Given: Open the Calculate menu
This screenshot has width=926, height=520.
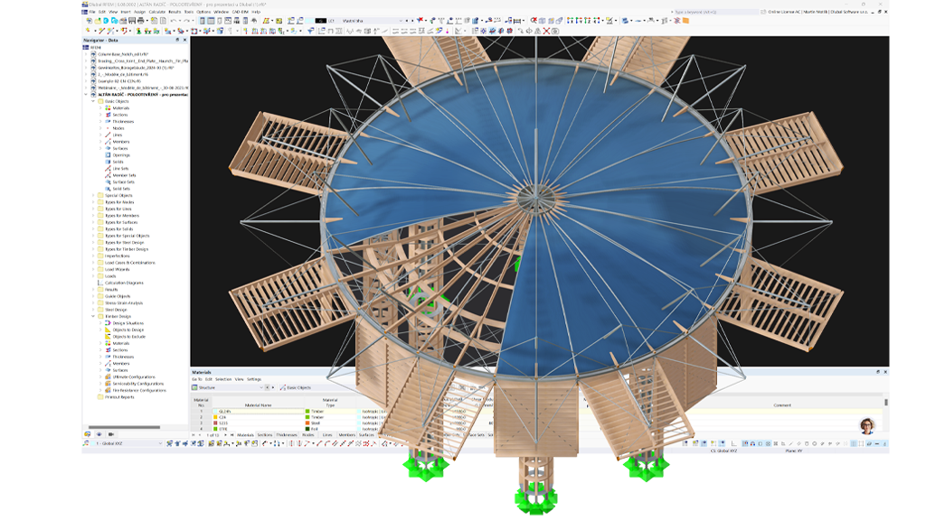Looking at the screenshot, I should (156, 11).
